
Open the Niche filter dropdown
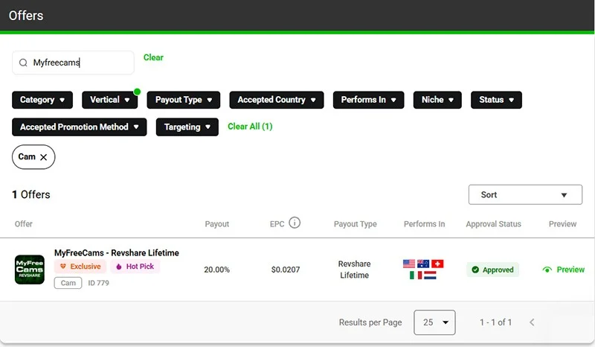click(x=437, y=100)
